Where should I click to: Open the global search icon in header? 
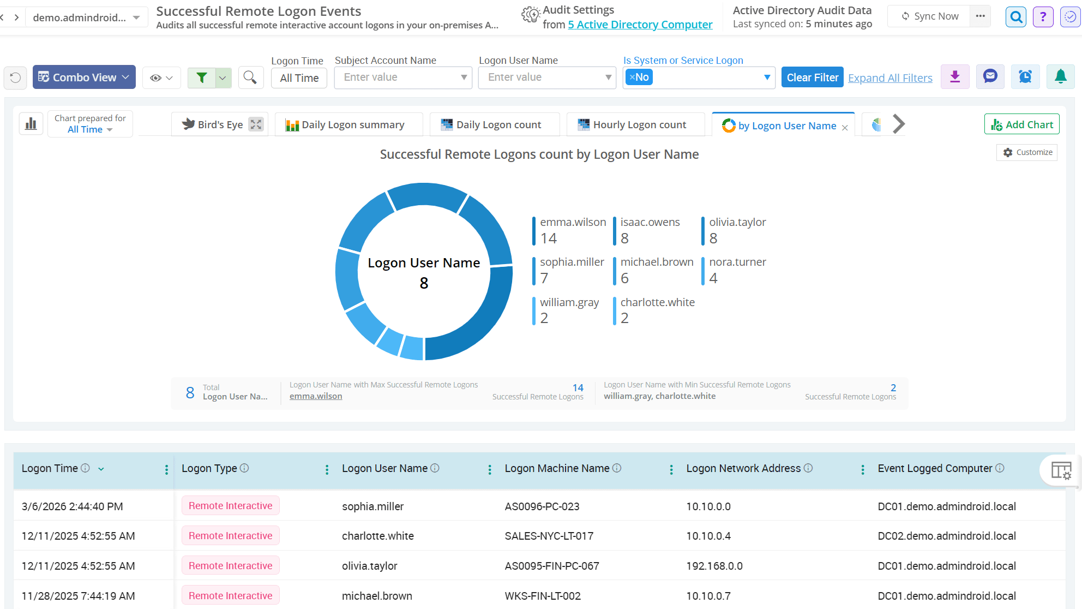[1016, 17]
